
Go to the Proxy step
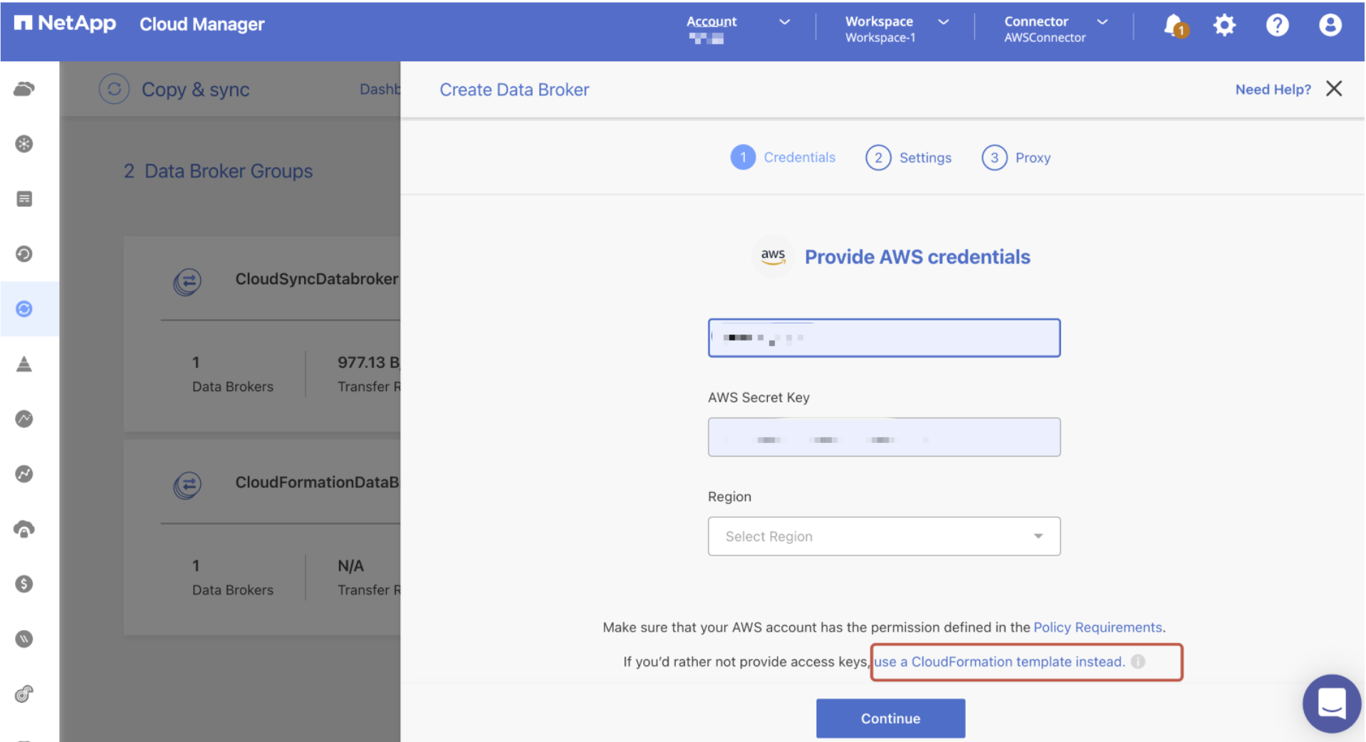coord(1016,157)
